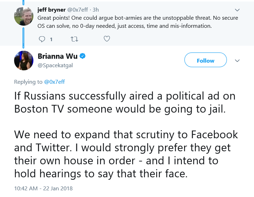Open the chevron menu on jeff bryner's tweet
This screenshot has width=254, height=197.
[x=237, y=10]
